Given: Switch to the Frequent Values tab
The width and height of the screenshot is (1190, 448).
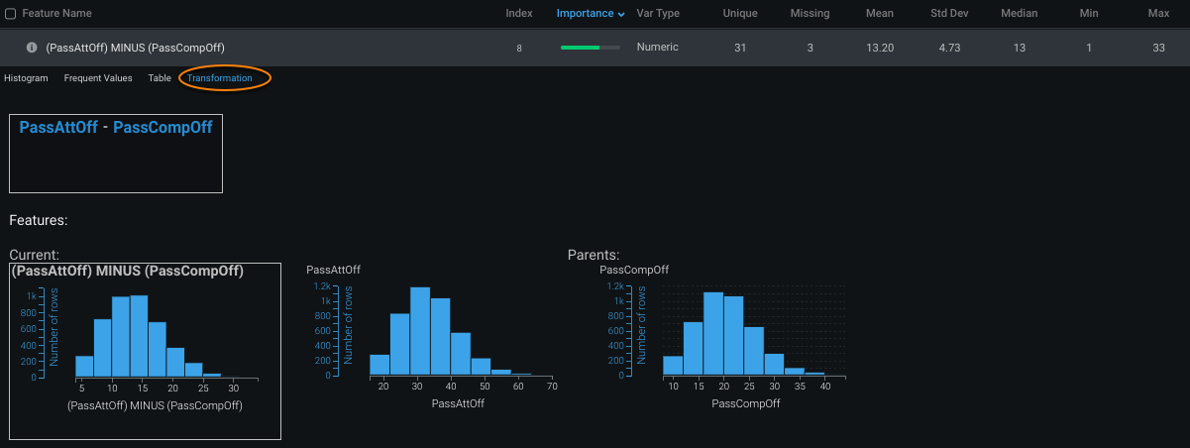Looking at the screenshot, I should point(98,78).
